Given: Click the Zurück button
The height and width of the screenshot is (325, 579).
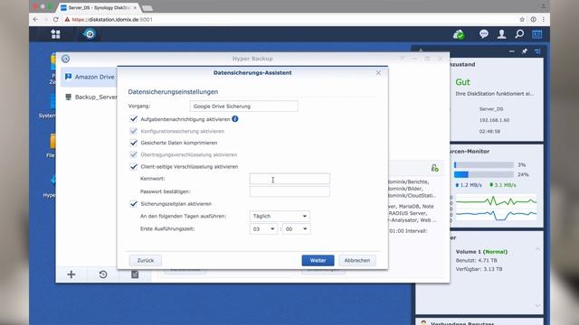Looking at the screenshot, I should click(146, 260).
